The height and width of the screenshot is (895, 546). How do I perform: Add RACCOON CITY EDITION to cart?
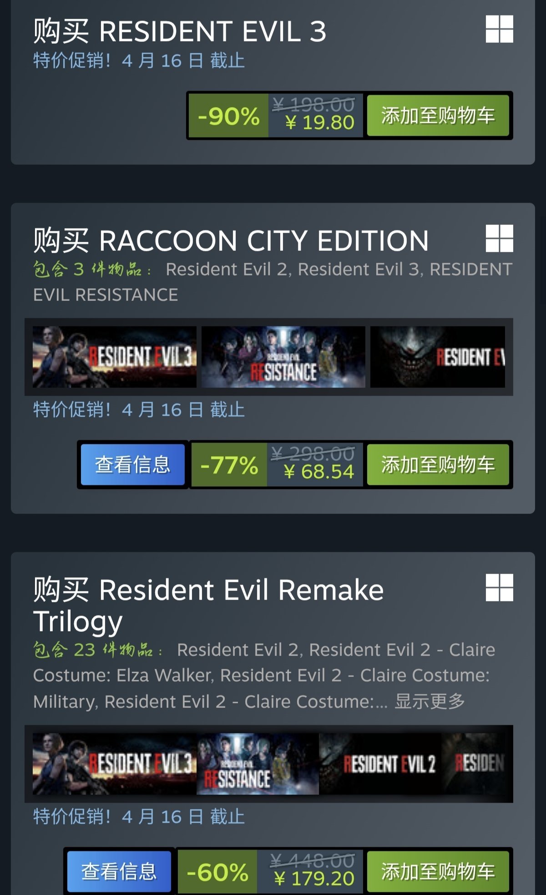point(438,465)
